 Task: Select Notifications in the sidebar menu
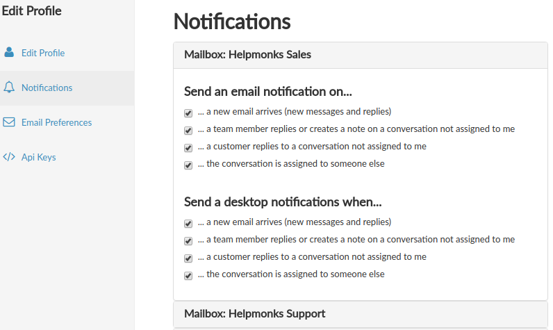click(47, 88)
